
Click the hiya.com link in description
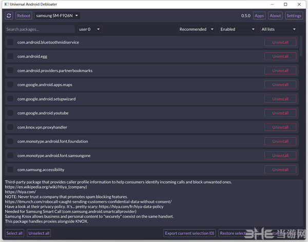click(x=21, y=192)
